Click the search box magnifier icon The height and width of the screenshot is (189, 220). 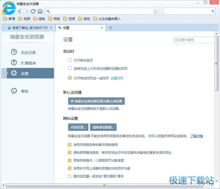pyautogui.click(x=213, y=11)
